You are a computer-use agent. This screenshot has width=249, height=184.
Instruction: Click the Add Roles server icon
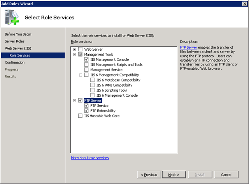(x=12, y=17)
